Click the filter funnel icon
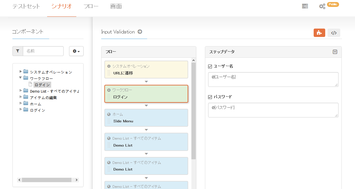 [x=18, y=51]
